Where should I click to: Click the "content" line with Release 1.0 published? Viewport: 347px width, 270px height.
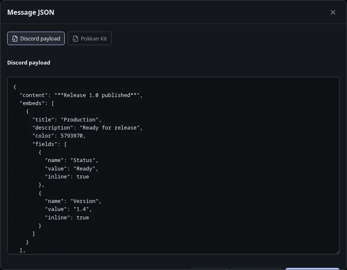81,95
